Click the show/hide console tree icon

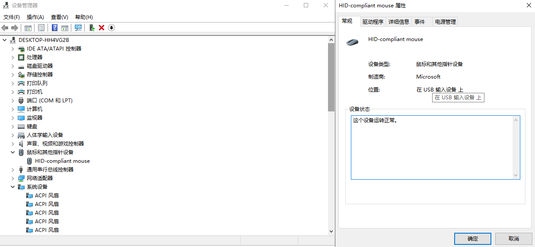[x=28, y=28]
